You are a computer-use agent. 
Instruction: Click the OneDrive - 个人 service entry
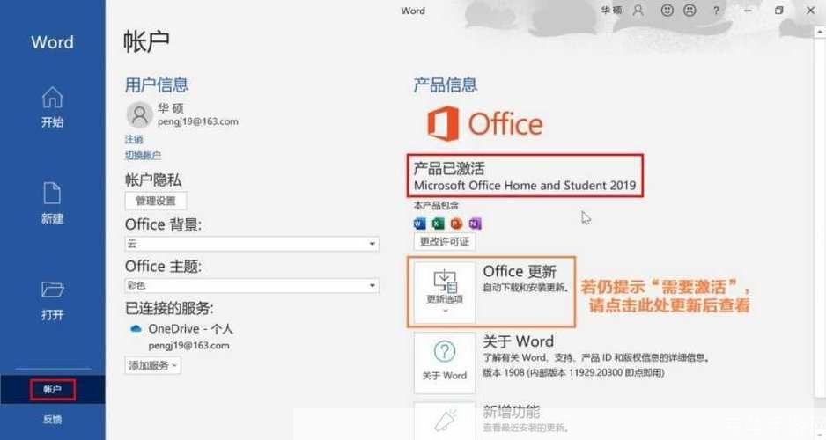190,329
